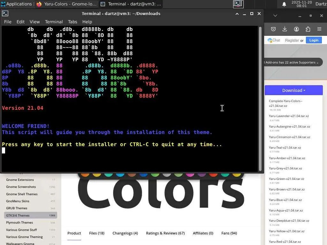Switch to the Product tab
Screen dimensions: 327x245
pyautogui.click(x=74, y=233)
